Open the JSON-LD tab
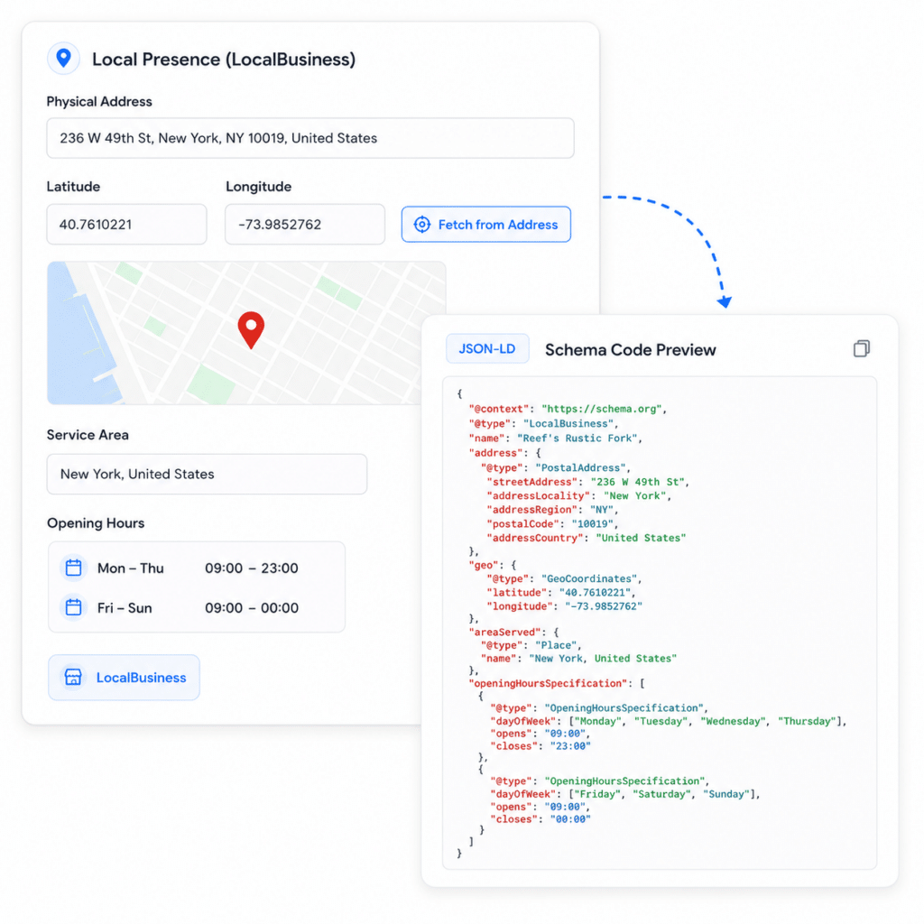 click(x=487, y=348)
